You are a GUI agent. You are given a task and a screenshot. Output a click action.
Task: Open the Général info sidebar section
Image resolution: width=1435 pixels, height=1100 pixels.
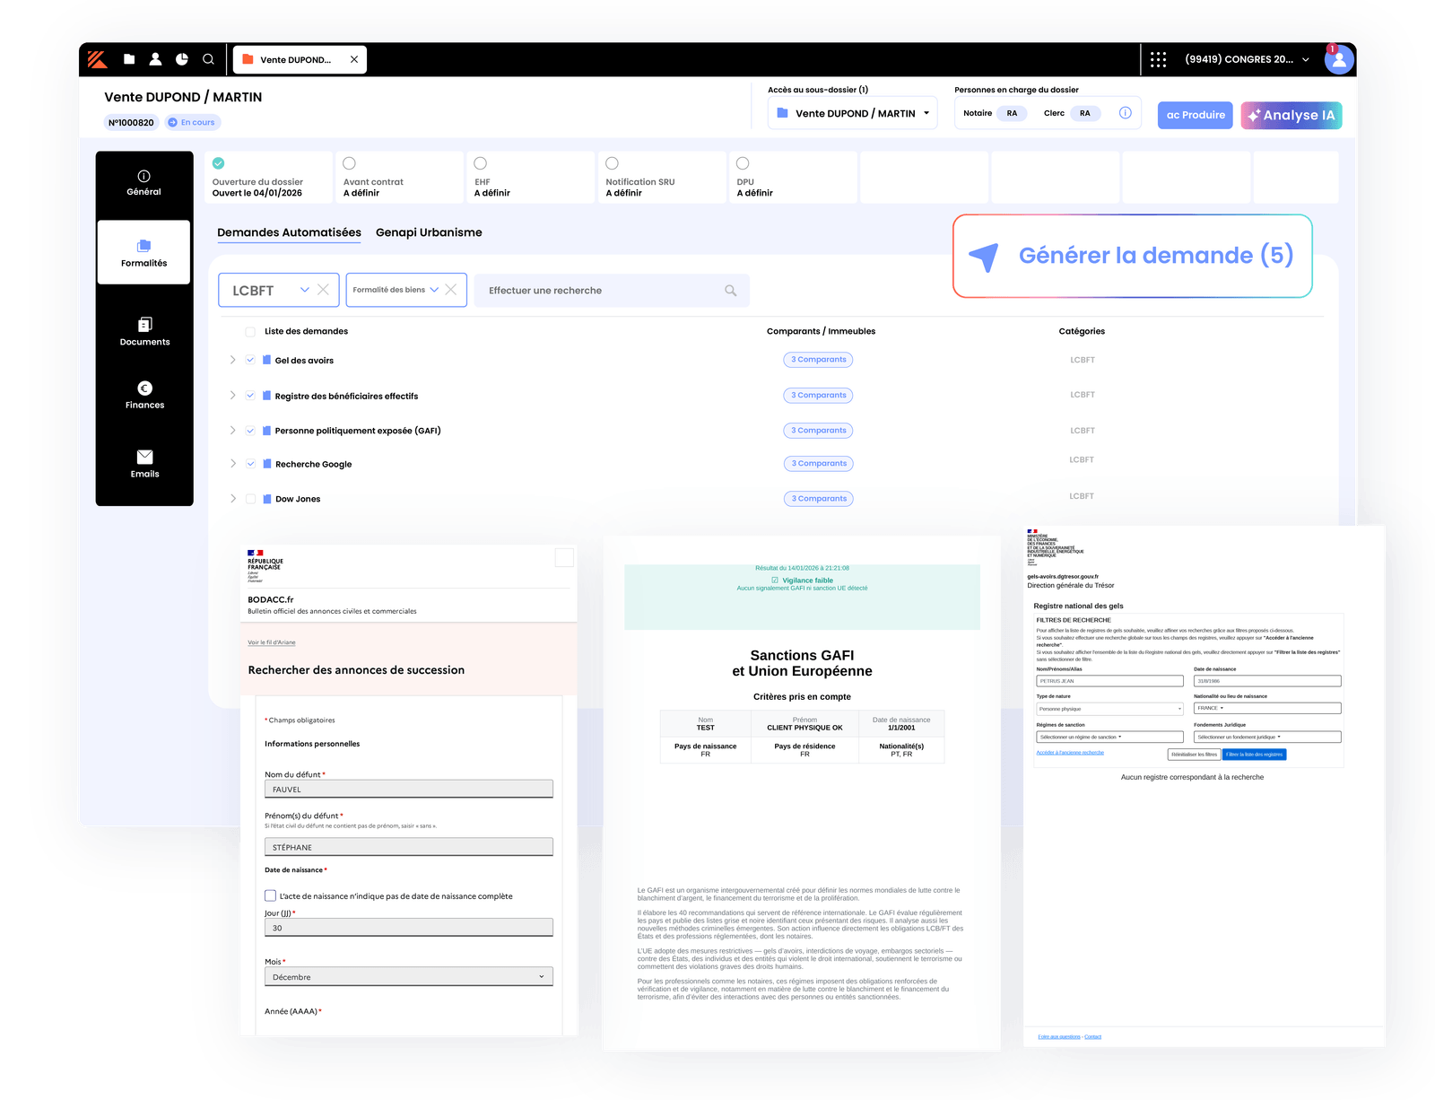[x=143, y=182]
